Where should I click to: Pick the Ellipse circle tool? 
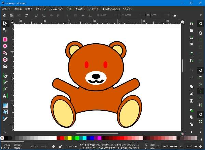(5, 46)
